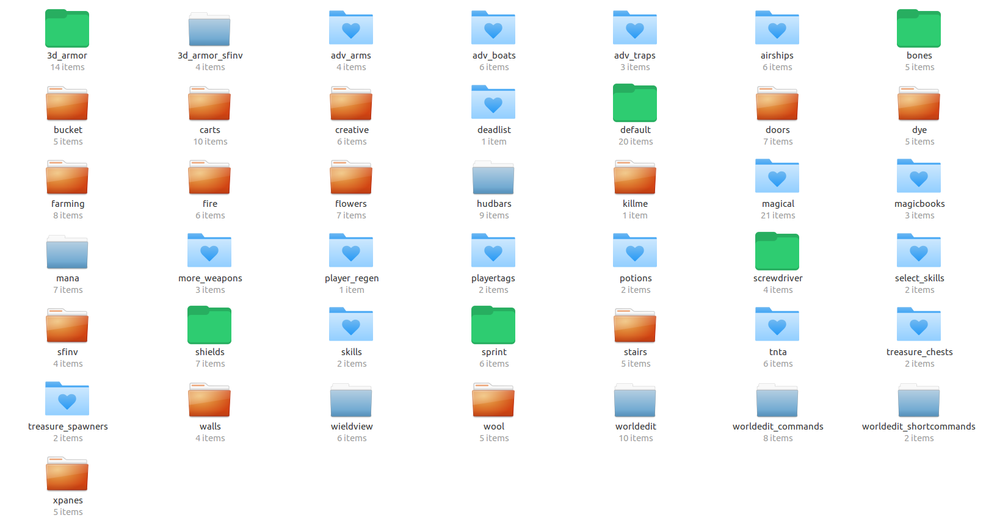This screenshot has height=526, width=997.
Task: Select the skills heart folder icon
Action: [x=351, y=324]
